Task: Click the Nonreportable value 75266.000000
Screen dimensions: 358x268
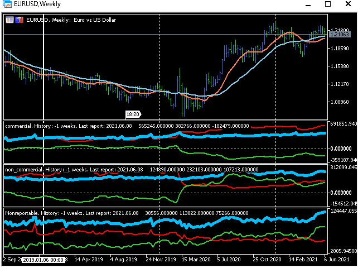Action: (232, 213)
